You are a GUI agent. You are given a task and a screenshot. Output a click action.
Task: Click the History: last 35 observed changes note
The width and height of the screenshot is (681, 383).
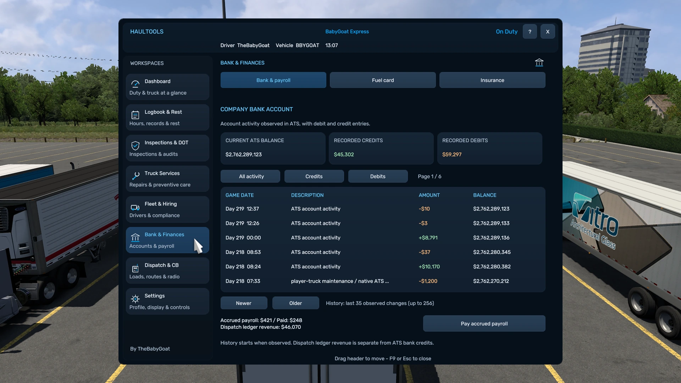380,303
